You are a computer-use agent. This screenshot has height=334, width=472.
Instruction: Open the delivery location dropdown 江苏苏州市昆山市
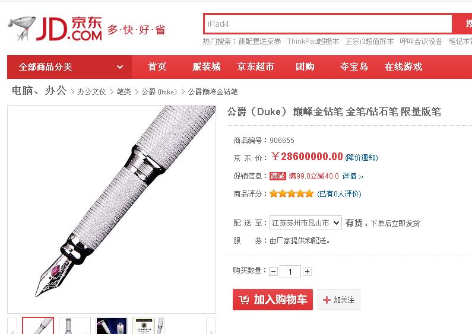pos(306,222)
